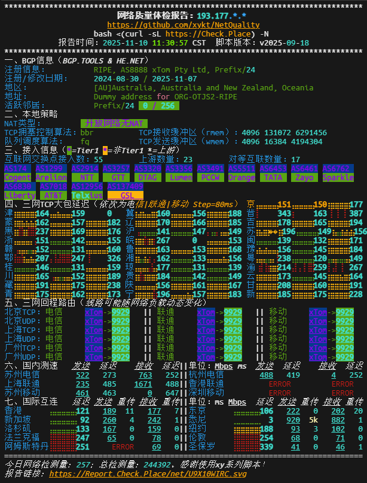The image size is (367, 483).
Task: Click the red ERROR in the Amsterdam row
Action: point(123,447)
